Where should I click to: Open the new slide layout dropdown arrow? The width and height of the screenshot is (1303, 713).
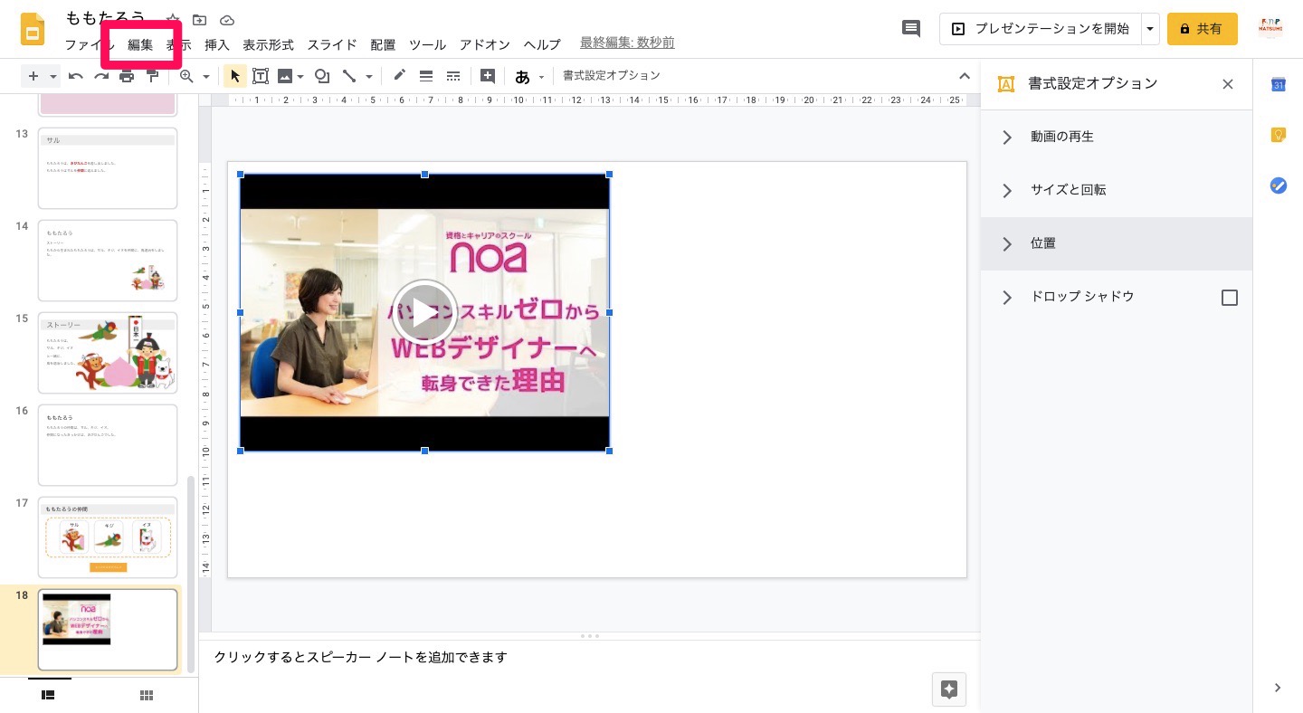coord(53,76)
